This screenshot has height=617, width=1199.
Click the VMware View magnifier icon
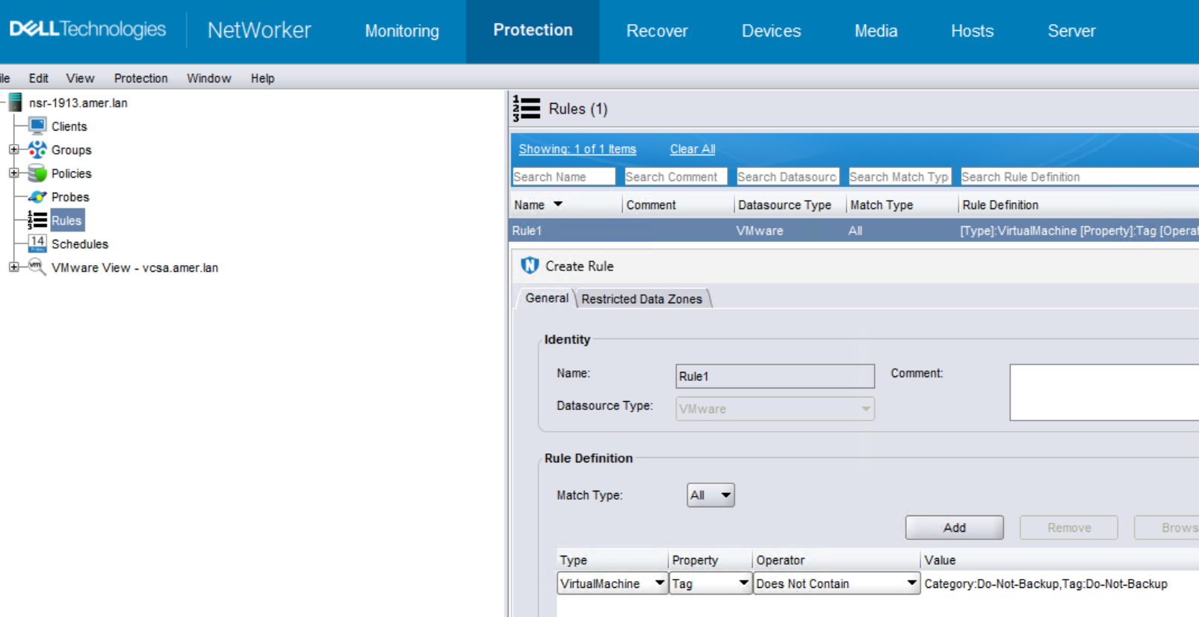click(x=37, y=267)
